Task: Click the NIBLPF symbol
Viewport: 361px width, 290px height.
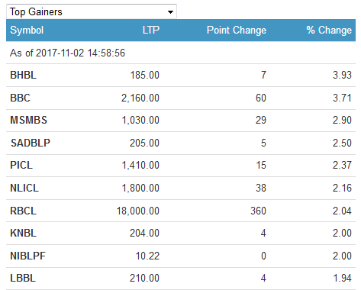Action: pyautogui.click(x=27, y=256)
